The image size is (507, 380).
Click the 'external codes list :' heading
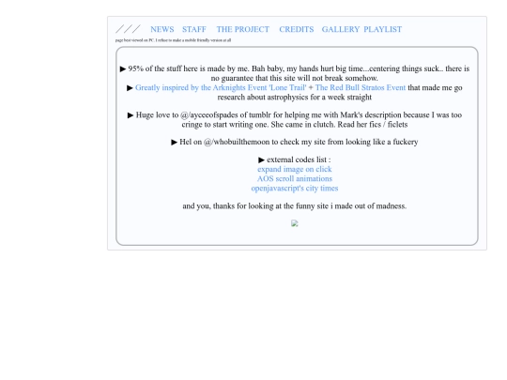point(299,160)
